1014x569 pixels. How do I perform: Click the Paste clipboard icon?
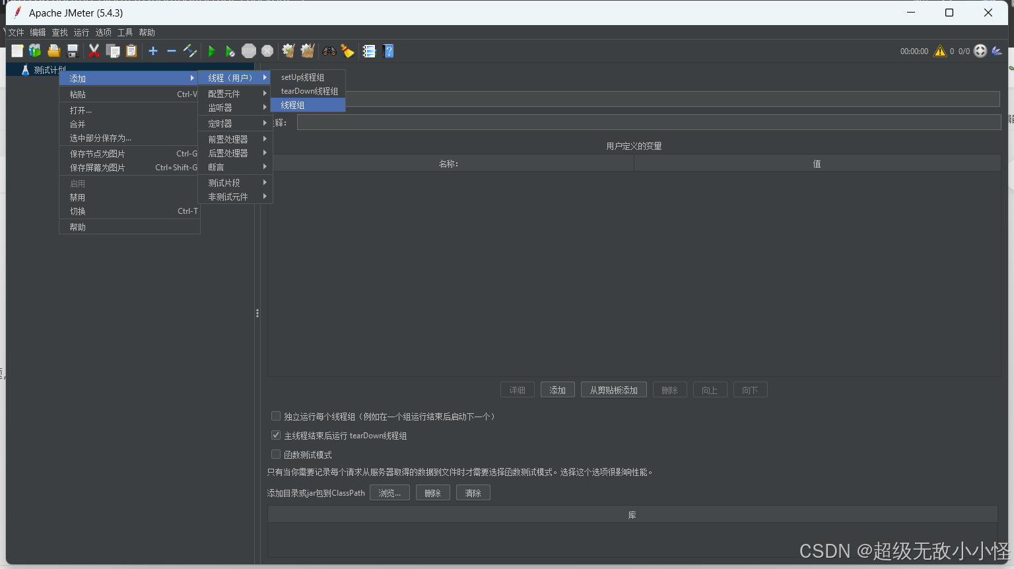click(131, 51)
